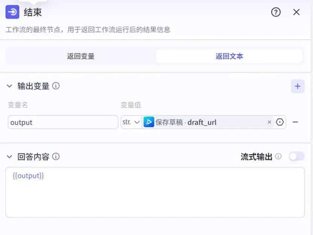The height and width of the screenshot is (235, 313).
Task: Collapse the 输出变量 section
Action: click(9, 86)
